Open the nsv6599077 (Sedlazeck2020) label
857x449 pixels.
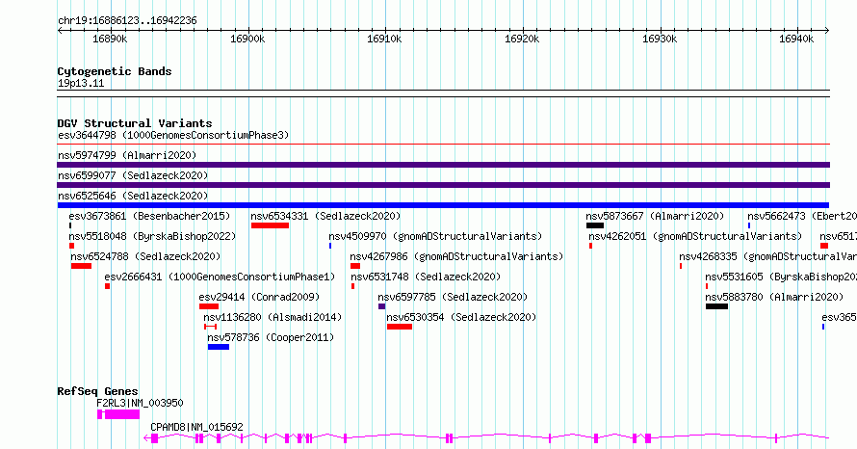tap(133, 175)
